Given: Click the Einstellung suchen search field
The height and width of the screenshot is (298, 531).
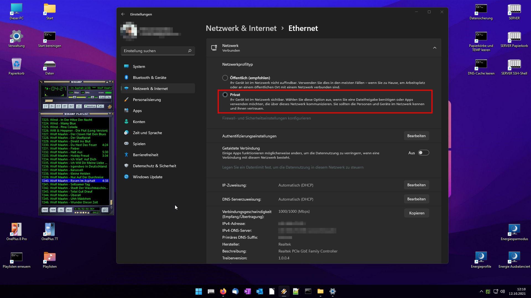Looking at the screenshot, I should point(155,51).
